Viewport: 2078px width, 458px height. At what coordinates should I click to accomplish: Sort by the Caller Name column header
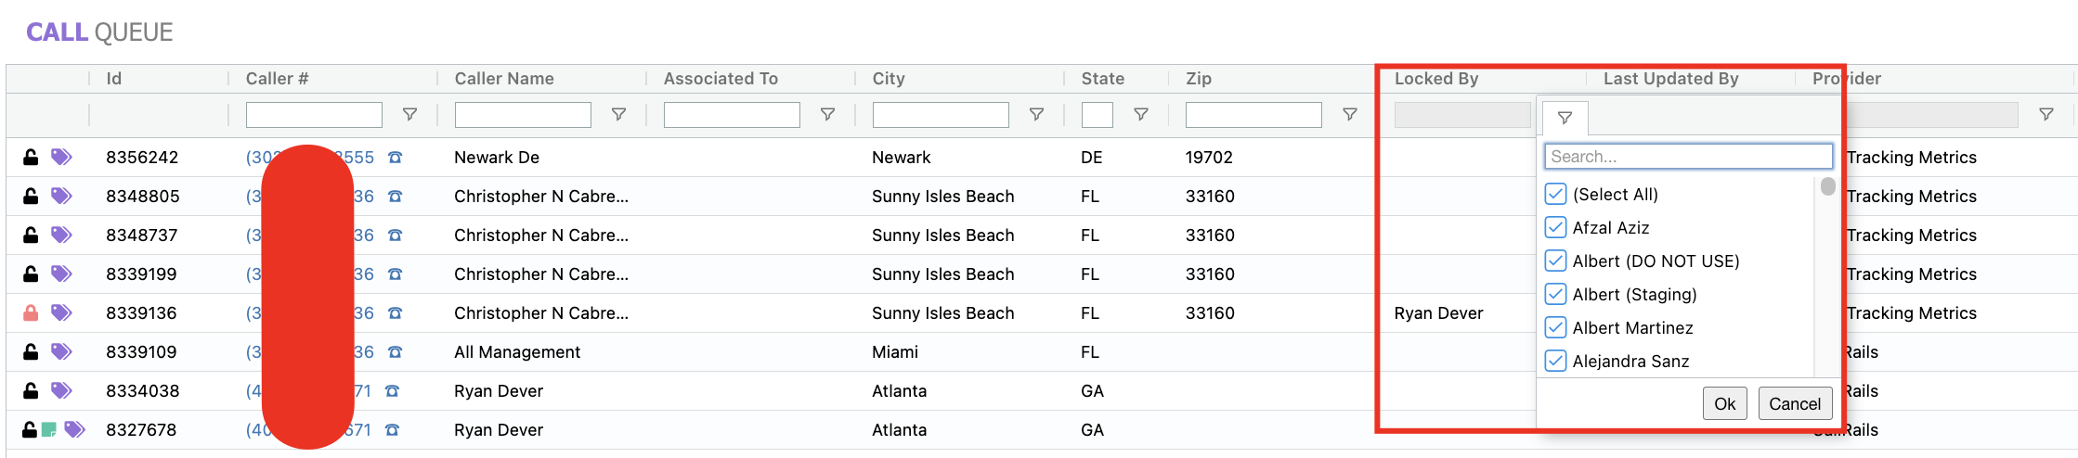(x=504, y=79)
